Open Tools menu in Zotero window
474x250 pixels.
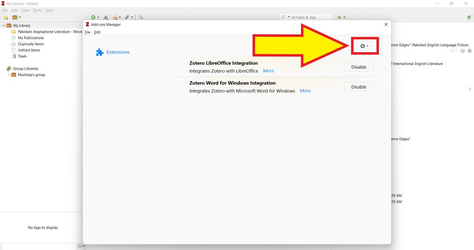pyautogui.click(x=37, y=10)
